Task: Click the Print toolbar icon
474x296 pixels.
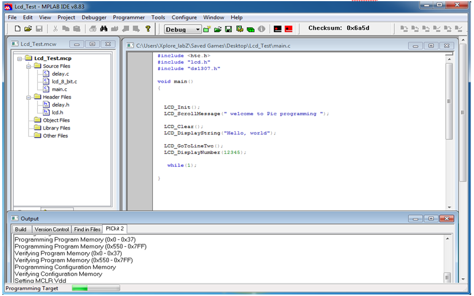Action: pyautogui.click(x=93, y=29)
